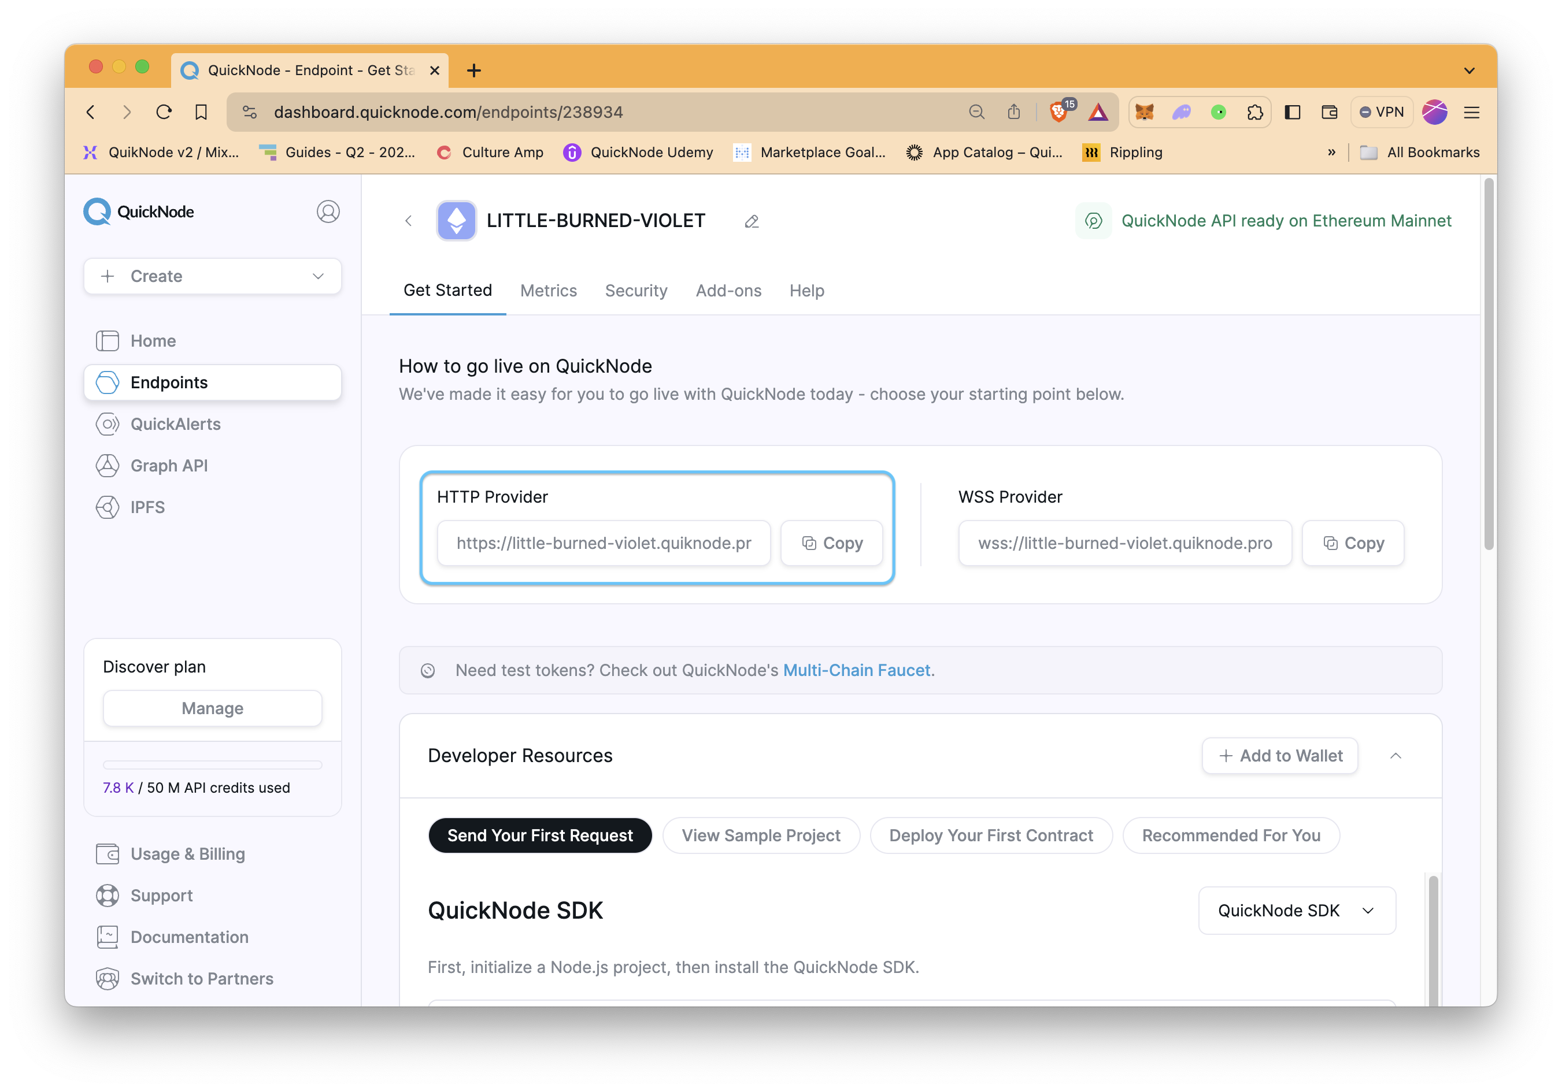1562x1092 pixels.
Task: Open the extensions puzzle icon
Action: click(1255, 112)
